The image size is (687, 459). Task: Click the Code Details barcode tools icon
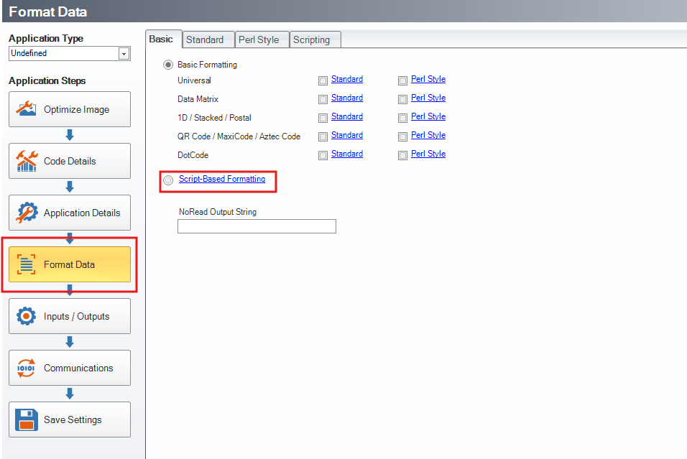(x=27, y=161)
